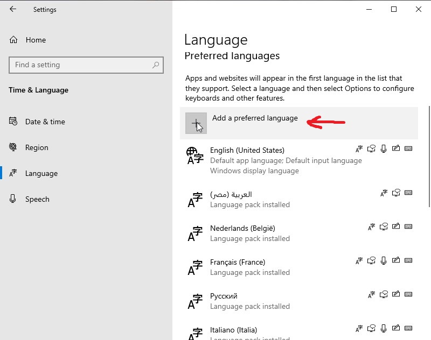Click keyboard icon for Arabic row

pos(408,193)
